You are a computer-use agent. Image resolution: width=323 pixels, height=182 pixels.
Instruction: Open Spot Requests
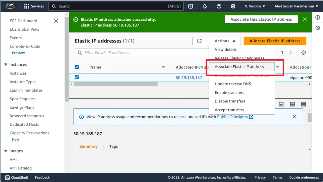point(23,99)
